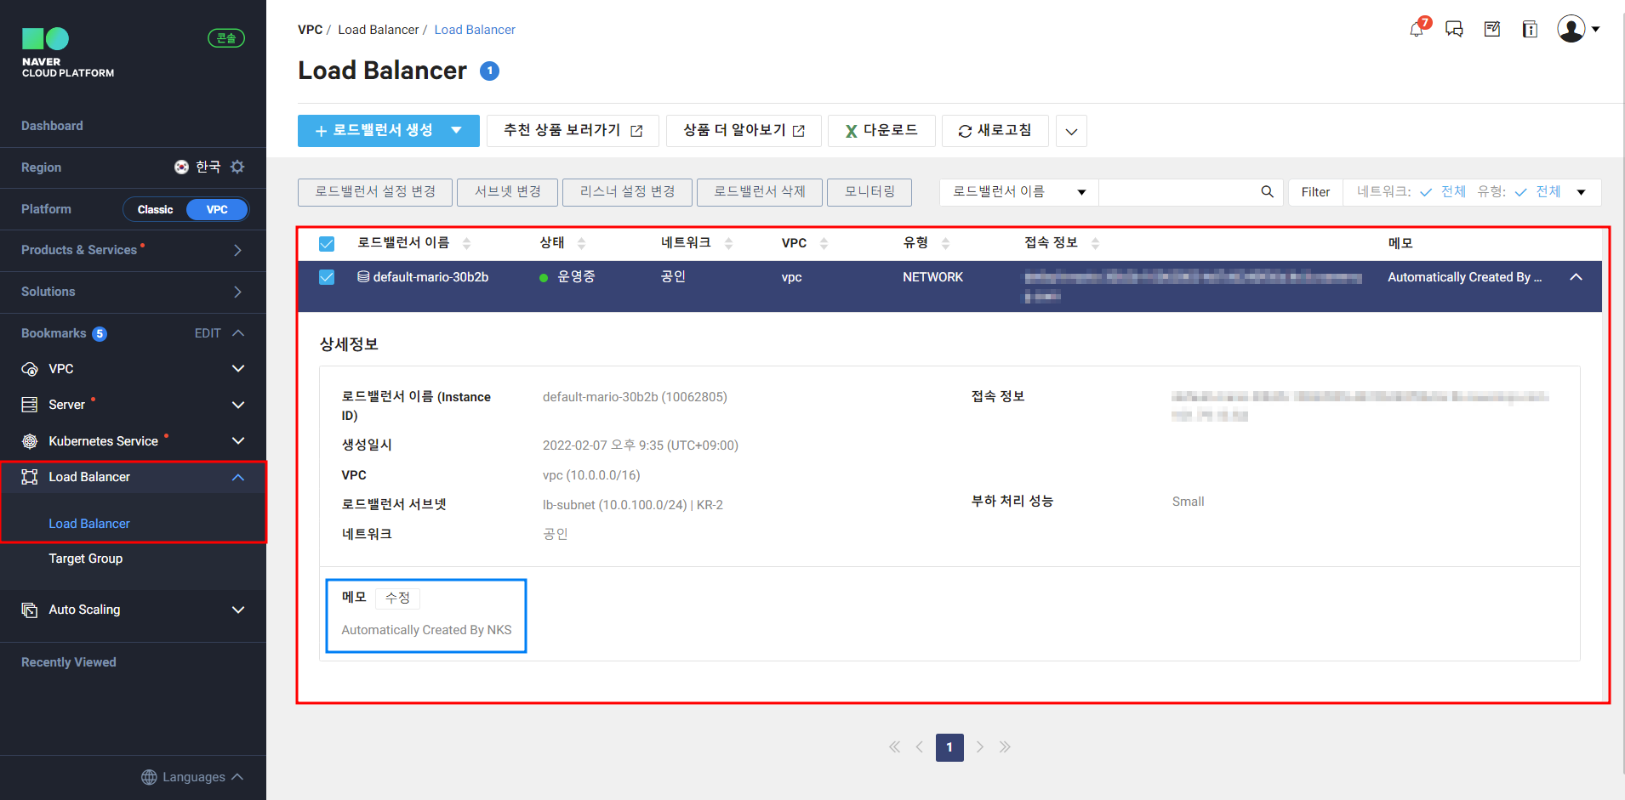Open the notes edit icon in header
Viewport: 1625px width, 800px height.
tap(1491, 30)
